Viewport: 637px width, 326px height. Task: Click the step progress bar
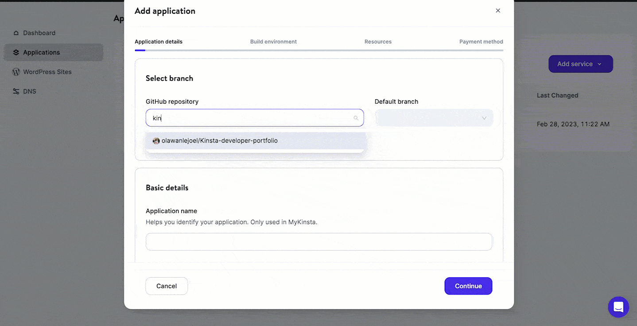[x=319, y=50]
